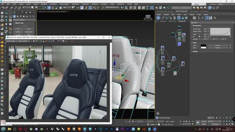The height and width of the screenshot is (132, 235).
Task: Activate the Select and Move tool
Action: tap(49, 7)
